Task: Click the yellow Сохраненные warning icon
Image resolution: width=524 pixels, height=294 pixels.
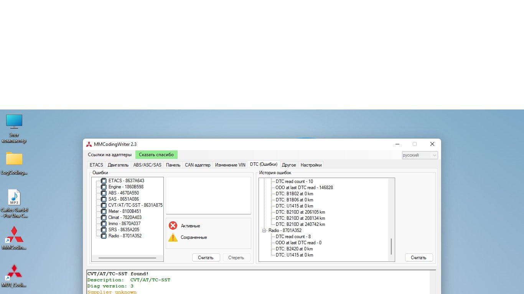Action: pos(173,237)
